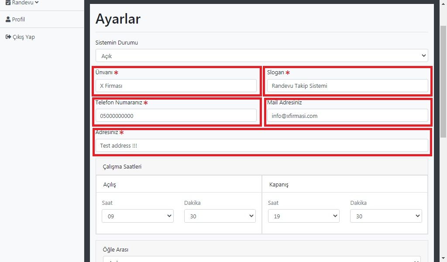Open the Açılış Dakika dropdown
Screen dimensions: 447x262
[220, 216]
